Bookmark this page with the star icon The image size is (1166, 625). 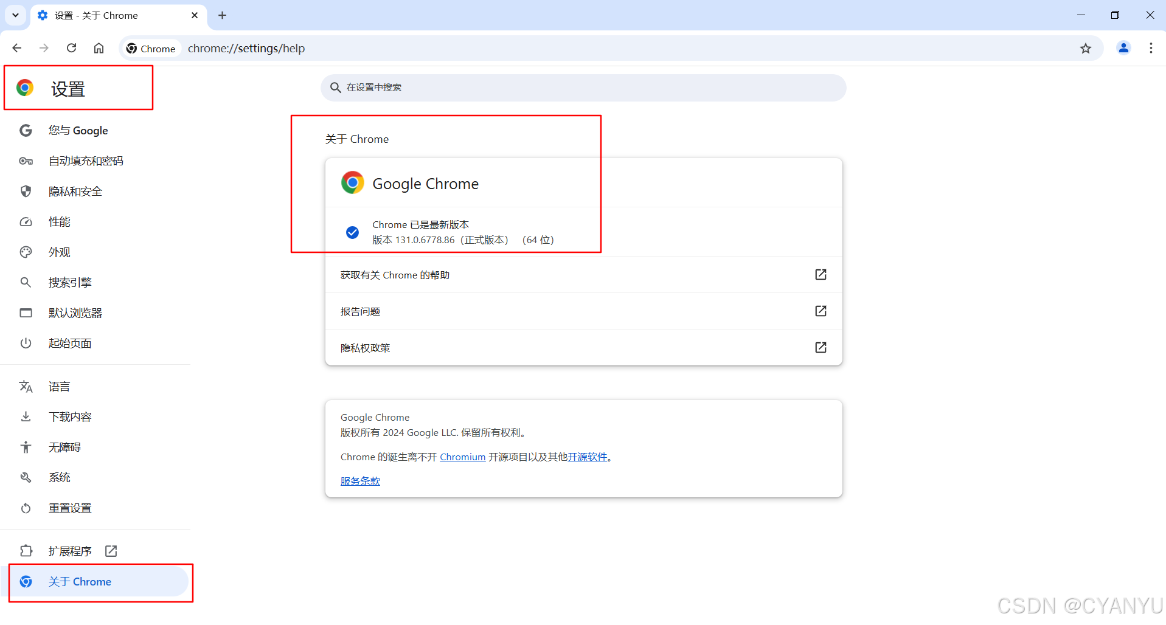[1086, 48]
